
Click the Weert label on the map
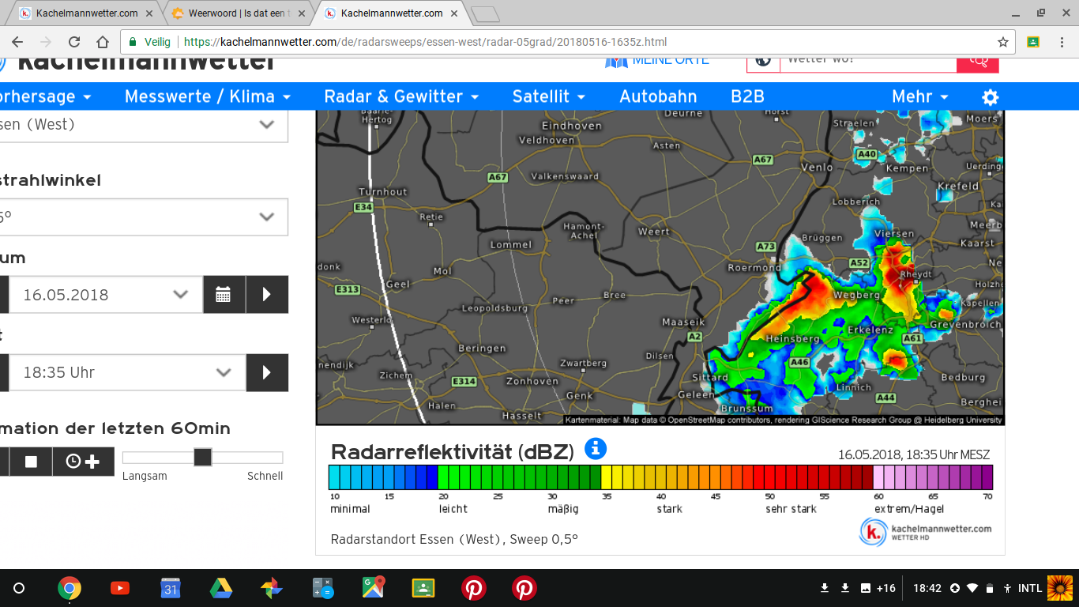point(653,232)
